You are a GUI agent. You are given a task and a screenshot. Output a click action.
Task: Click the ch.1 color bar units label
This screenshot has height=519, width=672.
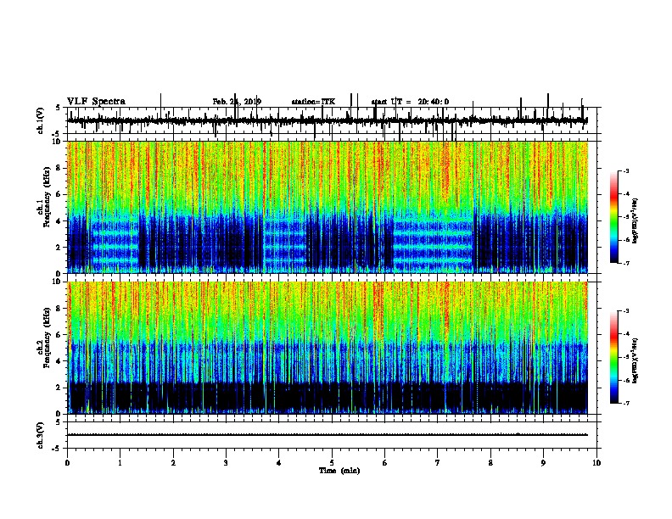pos(635,221)
